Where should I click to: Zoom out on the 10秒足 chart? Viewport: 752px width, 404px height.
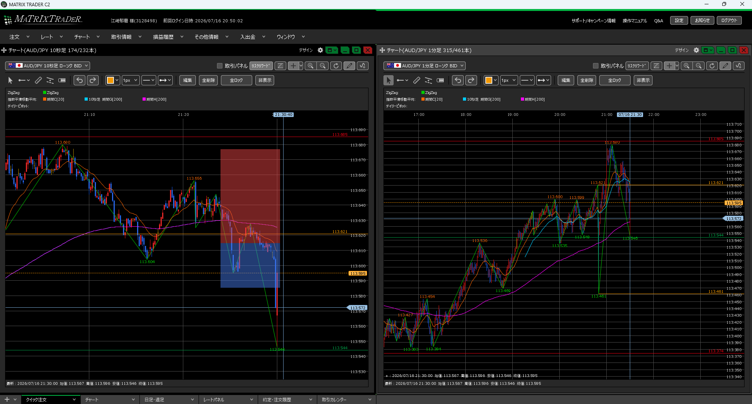click(x=323, y=66)
